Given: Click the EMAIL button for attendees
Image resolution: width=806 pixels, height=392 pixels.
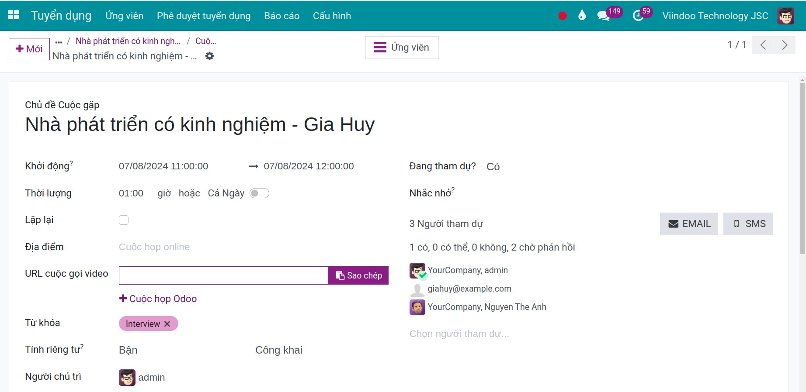Looking at the screenshot, I should [689, 224].
